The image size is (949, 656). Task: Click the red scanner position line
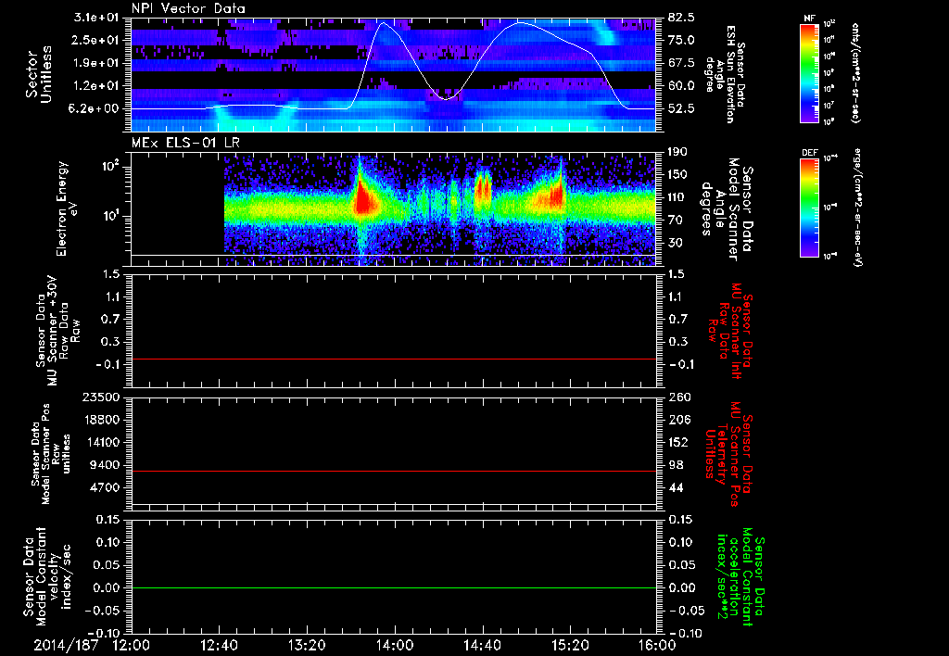[x=394, y=471]
